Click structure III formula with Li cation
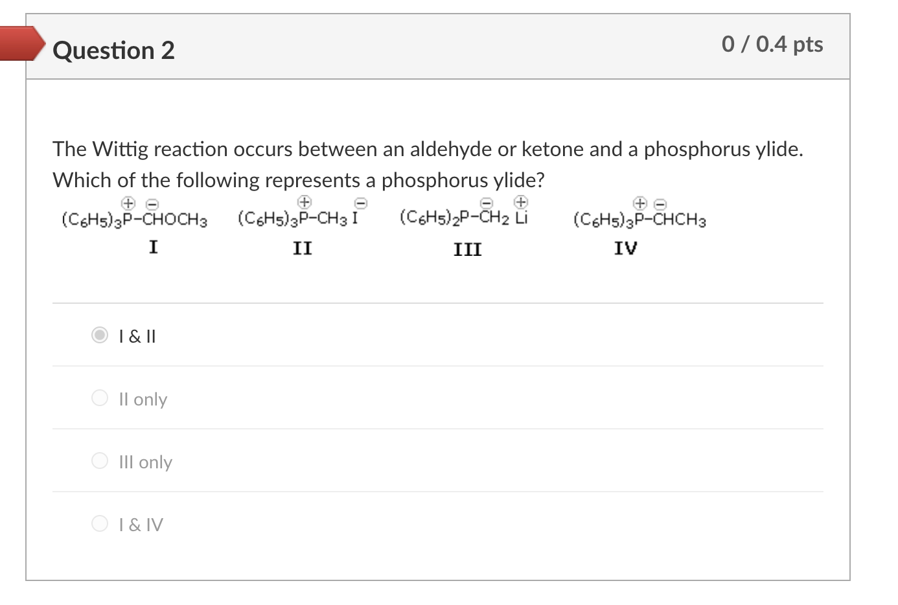The image size is (898, 605). click(x=465, y=211)
